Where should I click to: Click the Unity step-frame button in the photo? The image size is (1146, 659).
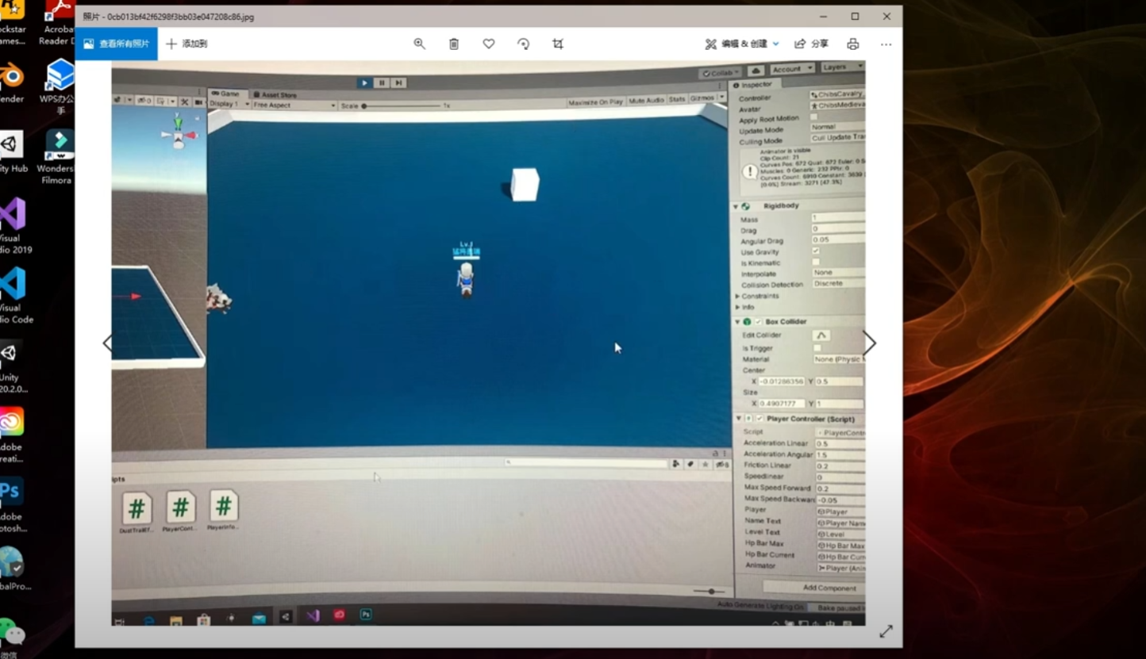click(x=399, y=82)
